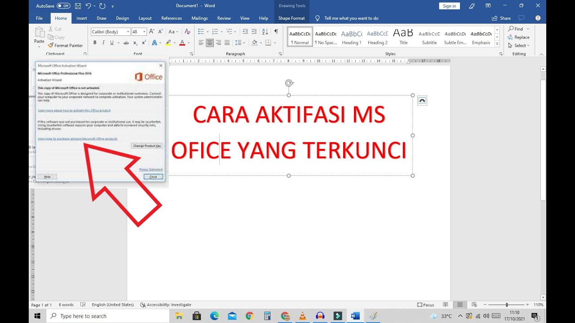Open References tab
Image resolution: width=575 pixels, height=323 pixels.
click(x=172, y=18)
